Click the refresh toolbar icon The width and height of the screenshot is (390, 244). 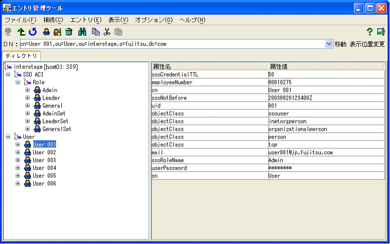(x=33, y=32)
